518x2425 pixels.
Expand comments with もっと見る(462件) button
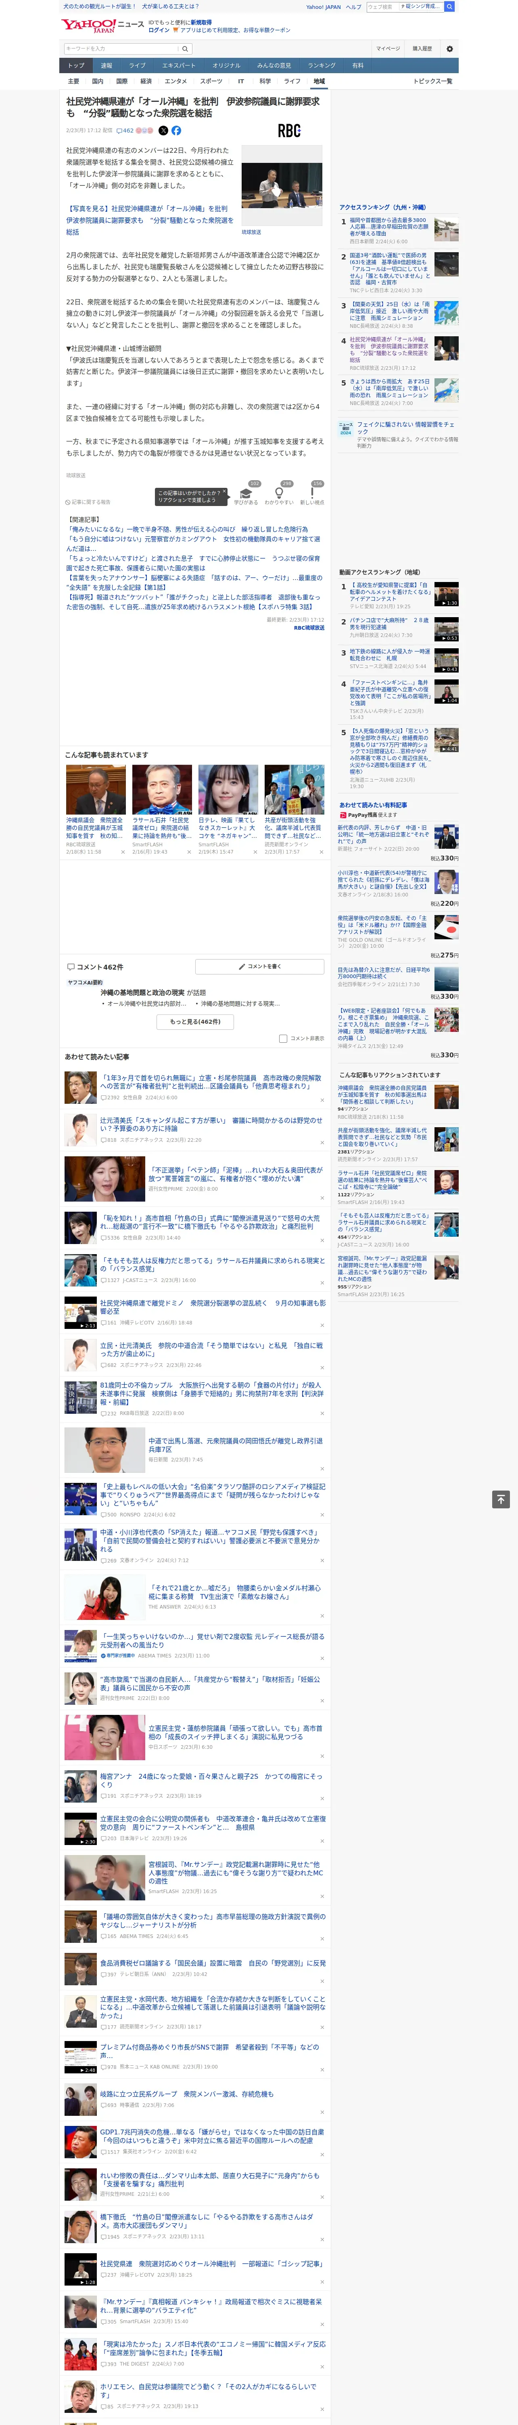[196, 1021]
